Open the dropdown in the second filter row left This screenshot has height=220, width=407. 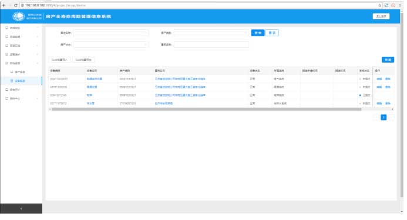111,44
